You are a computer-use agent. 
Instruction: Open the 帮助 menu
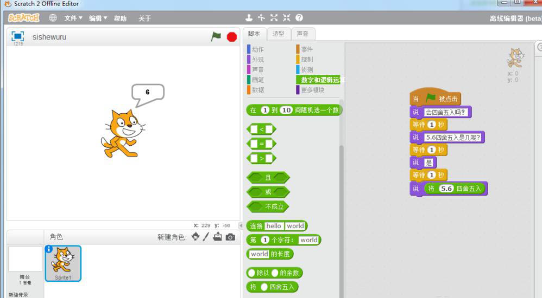(x=120, y=18)
